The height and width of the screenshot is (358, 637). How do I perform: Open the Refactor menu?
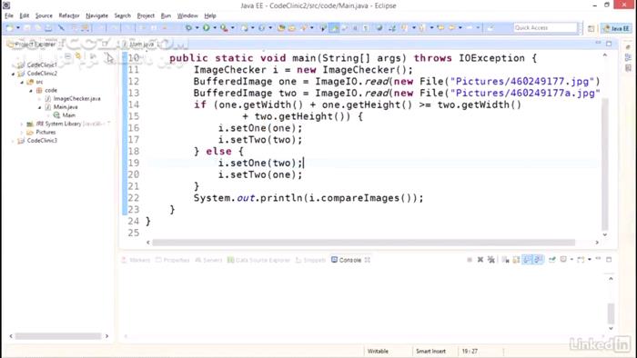(69, 15)
